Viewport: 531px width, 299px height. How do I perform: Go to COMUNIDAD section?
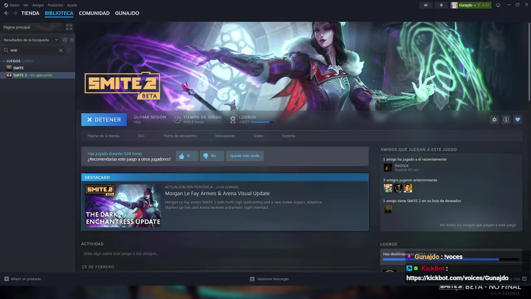click(94, 13)
